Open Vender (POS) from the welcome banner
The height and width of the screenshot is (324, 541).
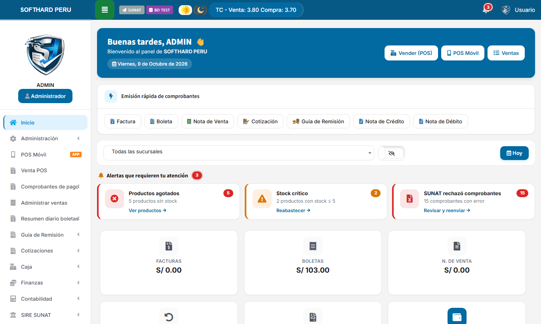click(411, 53)
